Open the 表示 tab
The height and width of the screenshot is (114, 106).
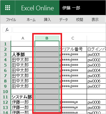pyautogui.click(x=95, y=20)
